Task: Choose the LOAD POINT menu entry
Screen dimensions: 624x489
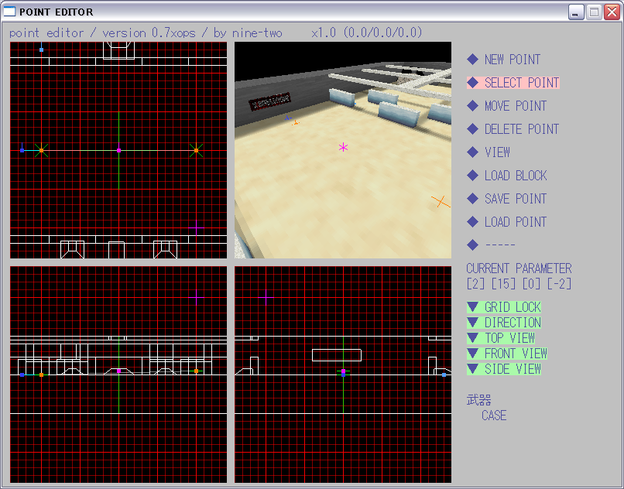Action: pos(515,222)
